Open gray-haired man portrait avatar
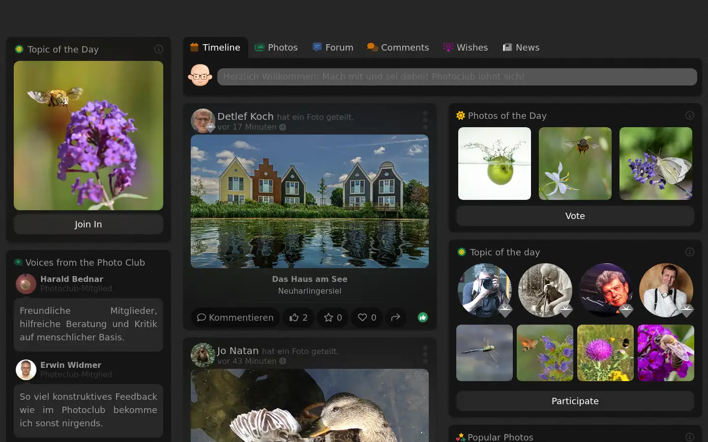 coord(606,290)
